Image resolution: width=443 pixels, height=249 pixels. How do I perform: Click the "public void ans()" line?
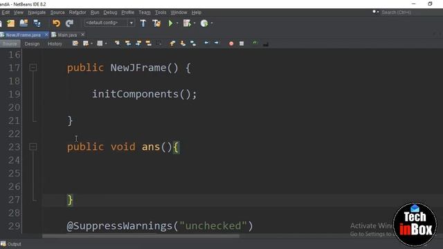tap(123, 147)
